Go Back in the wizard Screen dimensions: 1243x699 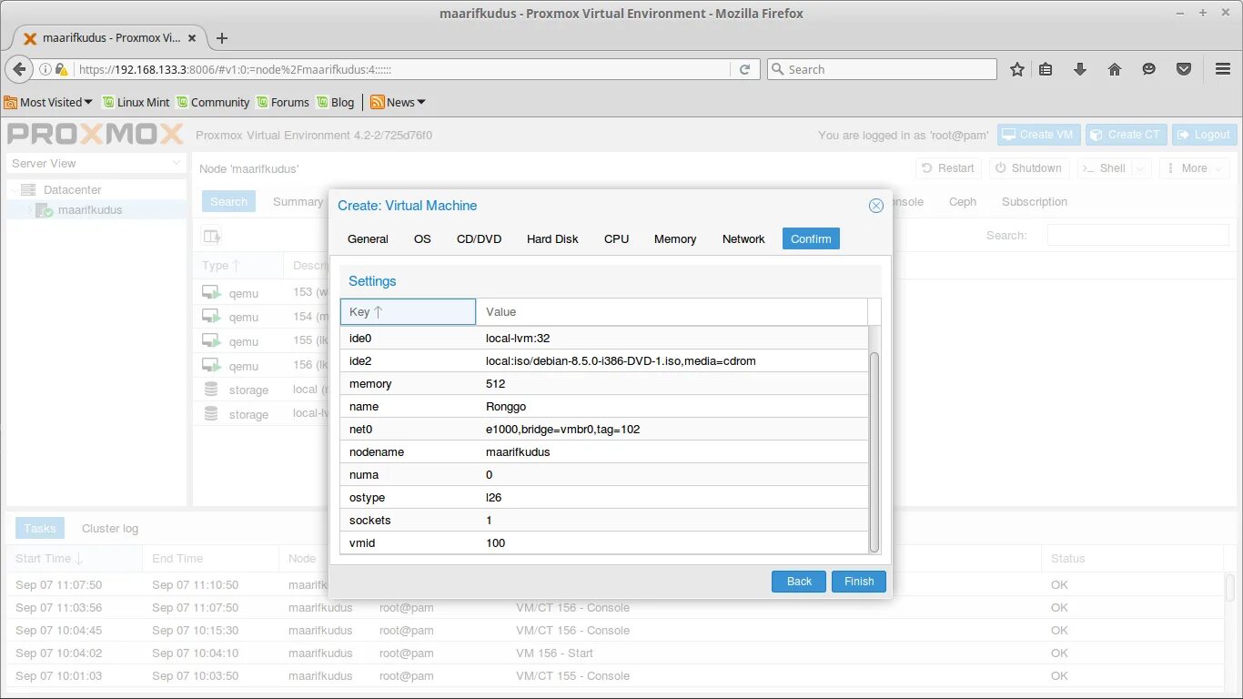coord(799,582)
